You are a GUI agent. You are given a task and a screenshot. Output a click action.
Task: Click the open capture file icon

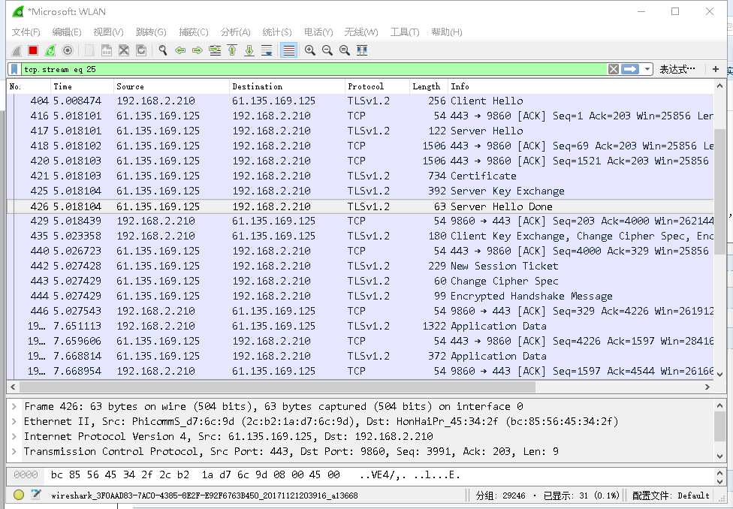89,50
